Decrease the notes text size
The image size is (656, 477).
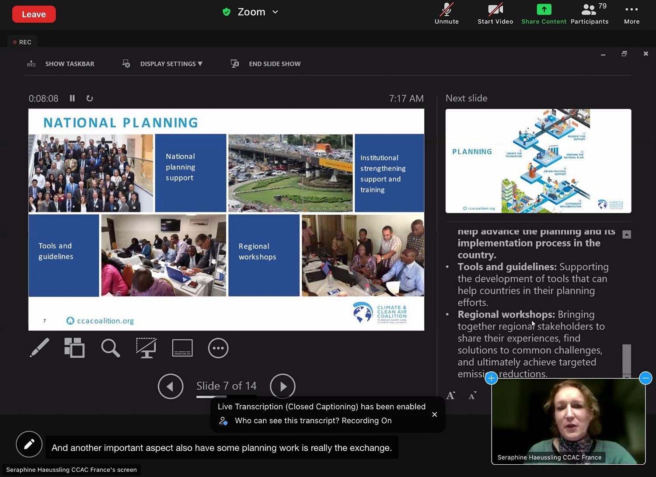click(472, 396)
